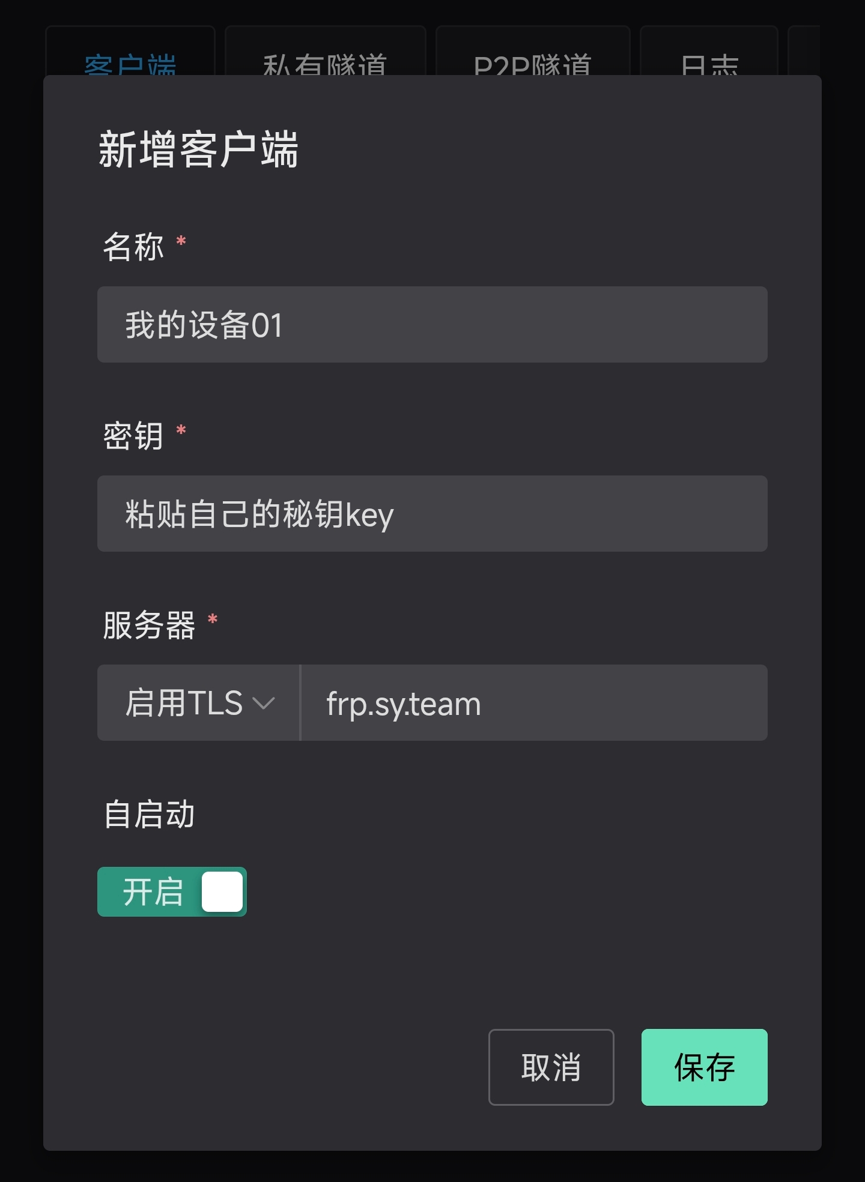
Task: Focus the frp.sy.team server address field
Action: (533, 703)
